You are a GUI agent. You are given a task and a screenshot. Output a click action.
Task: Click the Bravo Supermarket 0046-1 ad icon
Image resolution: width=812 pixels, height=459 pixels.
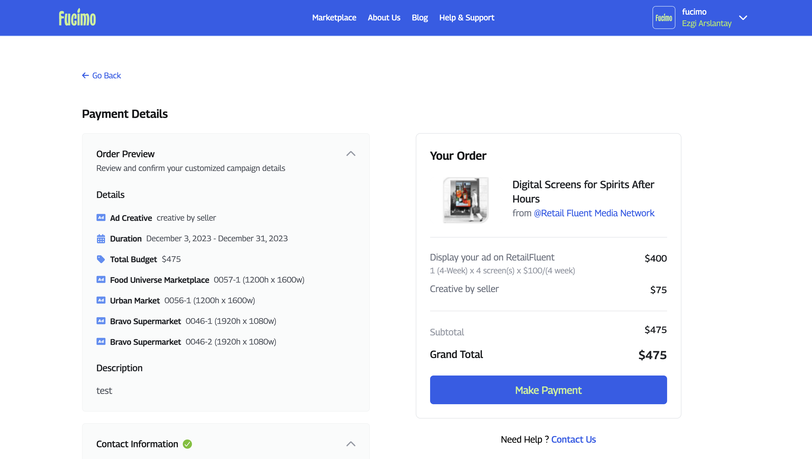click(101, 321)
